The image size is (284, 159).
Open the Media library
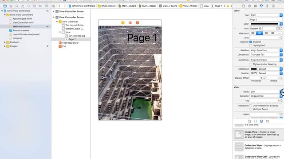coord(267,121)
